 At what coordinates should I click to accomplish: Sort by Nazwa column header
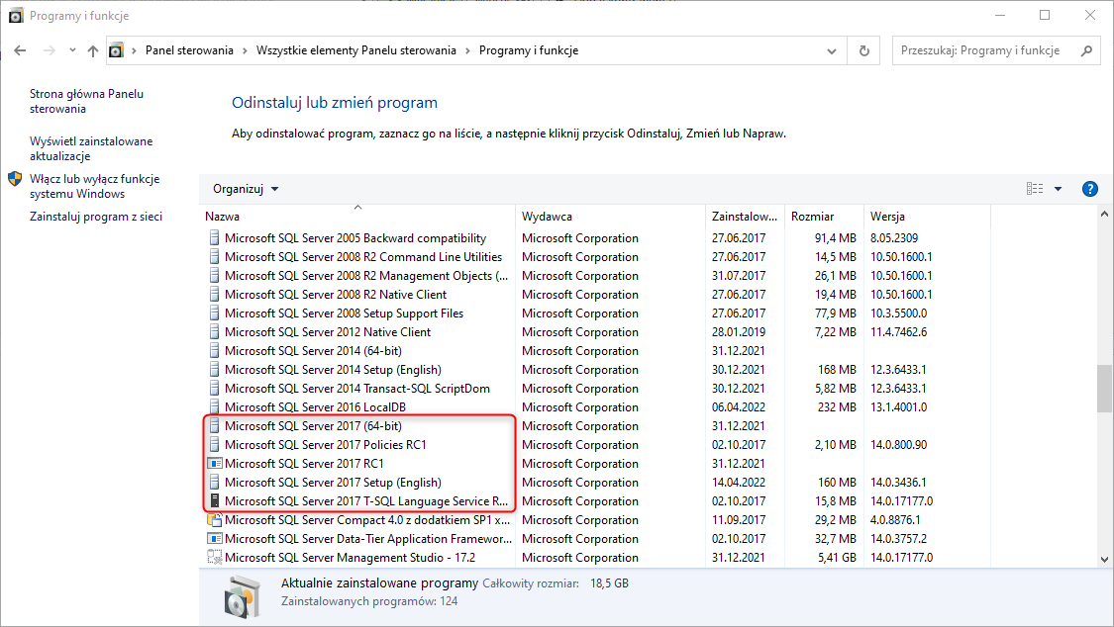point(357,217)
